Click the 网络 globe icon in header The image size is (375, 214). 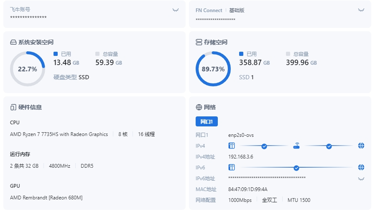pos(199,107)
